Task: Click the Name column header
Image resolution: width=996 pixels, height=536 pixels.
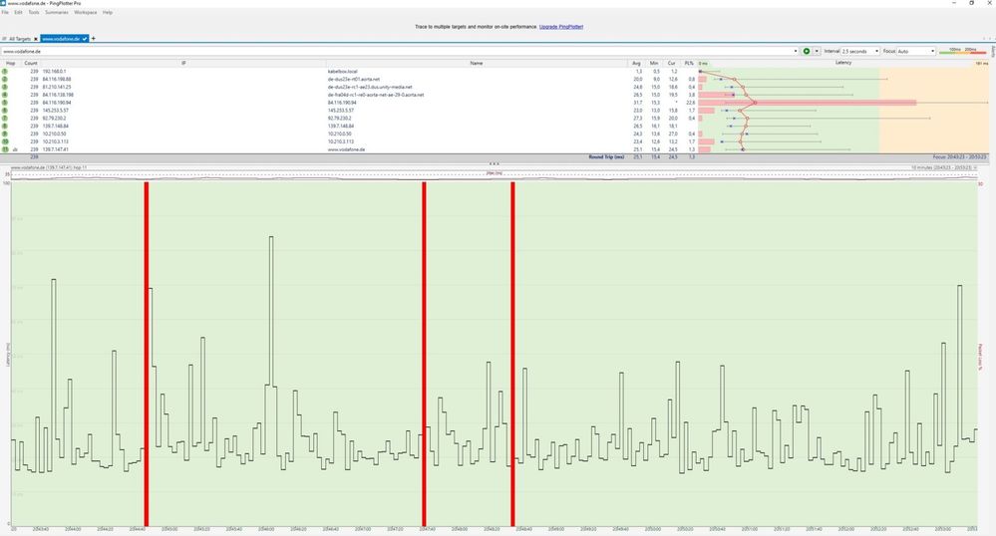Action: click(x=477, y=63)
